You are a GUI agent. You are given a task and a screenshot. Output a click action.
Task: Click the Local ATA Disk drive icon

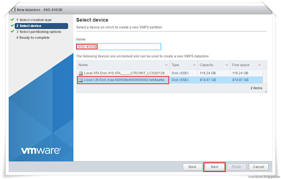pos(81,73)
